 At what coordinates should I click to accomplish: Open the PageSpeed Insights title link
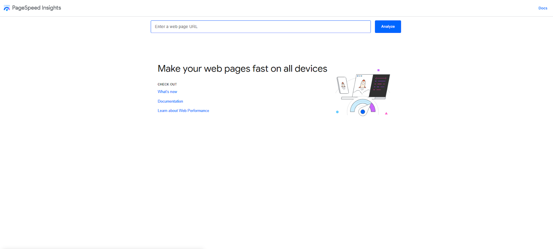pos(37,8)
